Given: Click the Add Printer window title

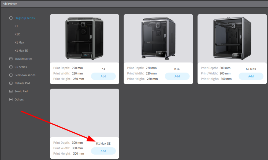Looking at the screenshot, I should (10, 4).
